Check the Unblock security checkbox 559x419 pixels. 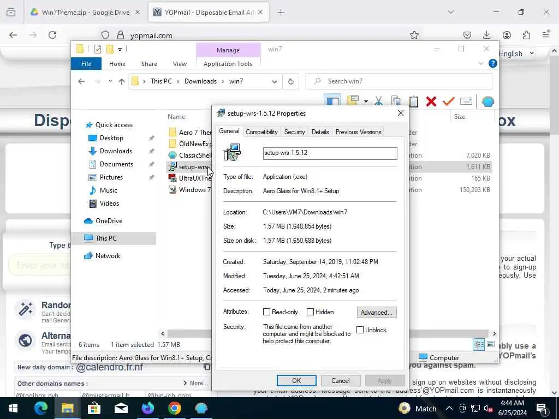360,330
